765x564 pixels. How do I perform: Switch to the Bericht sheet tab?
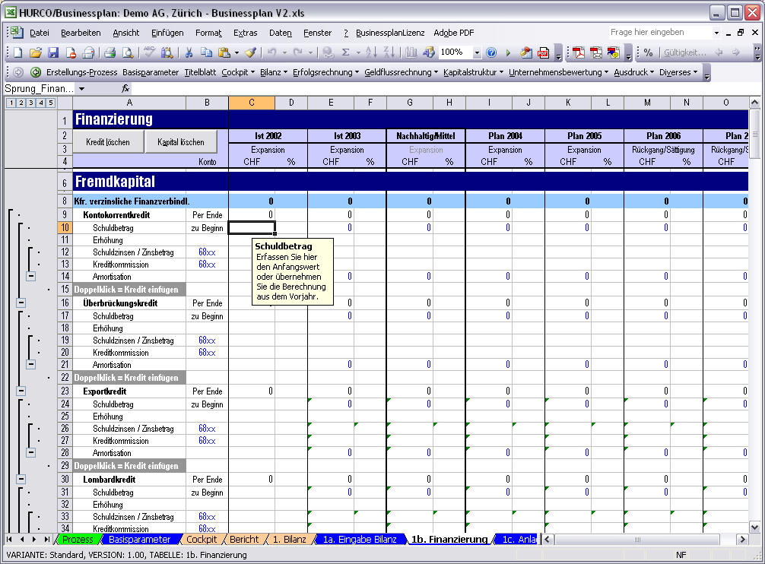[x=244, y=539]
